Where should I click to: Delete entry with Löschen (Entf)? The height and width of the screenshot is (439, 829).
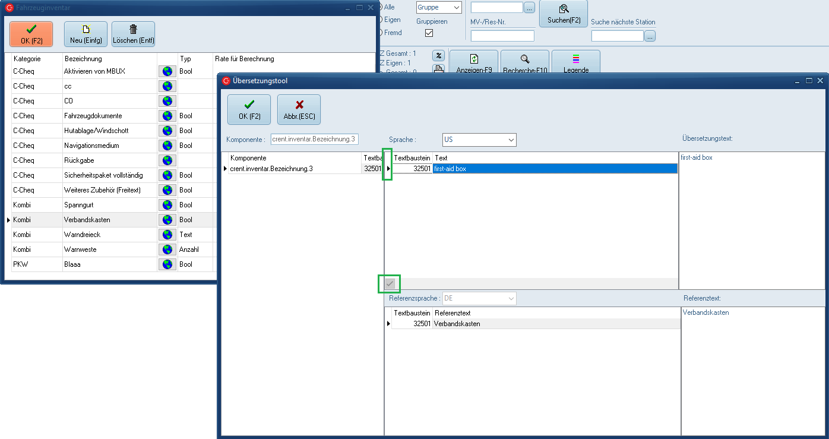click(x=133, y=34)
